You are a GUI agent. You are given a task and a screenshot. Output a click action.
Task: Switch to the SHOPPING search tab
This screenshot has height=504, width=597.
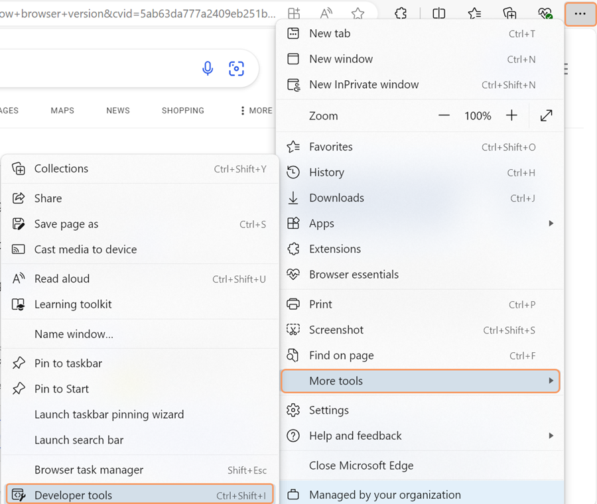point(182,111)
